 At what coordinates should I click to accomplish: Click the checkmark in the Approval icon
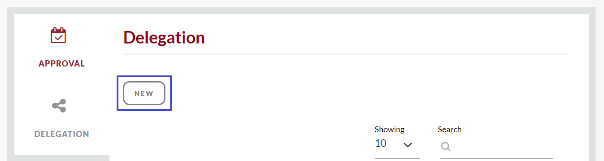coord(59,38)
